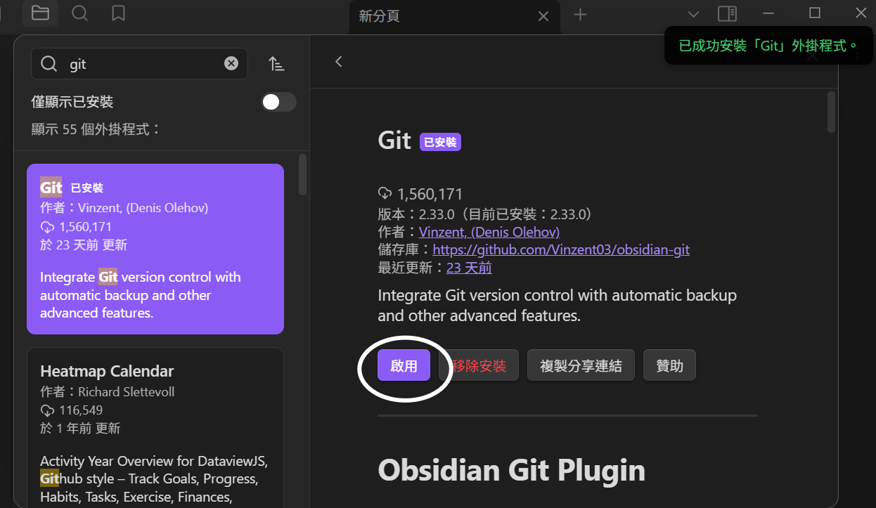876x508 pixels.
Task: Clear the 'git' search query
Action: [x=231, y=63]
